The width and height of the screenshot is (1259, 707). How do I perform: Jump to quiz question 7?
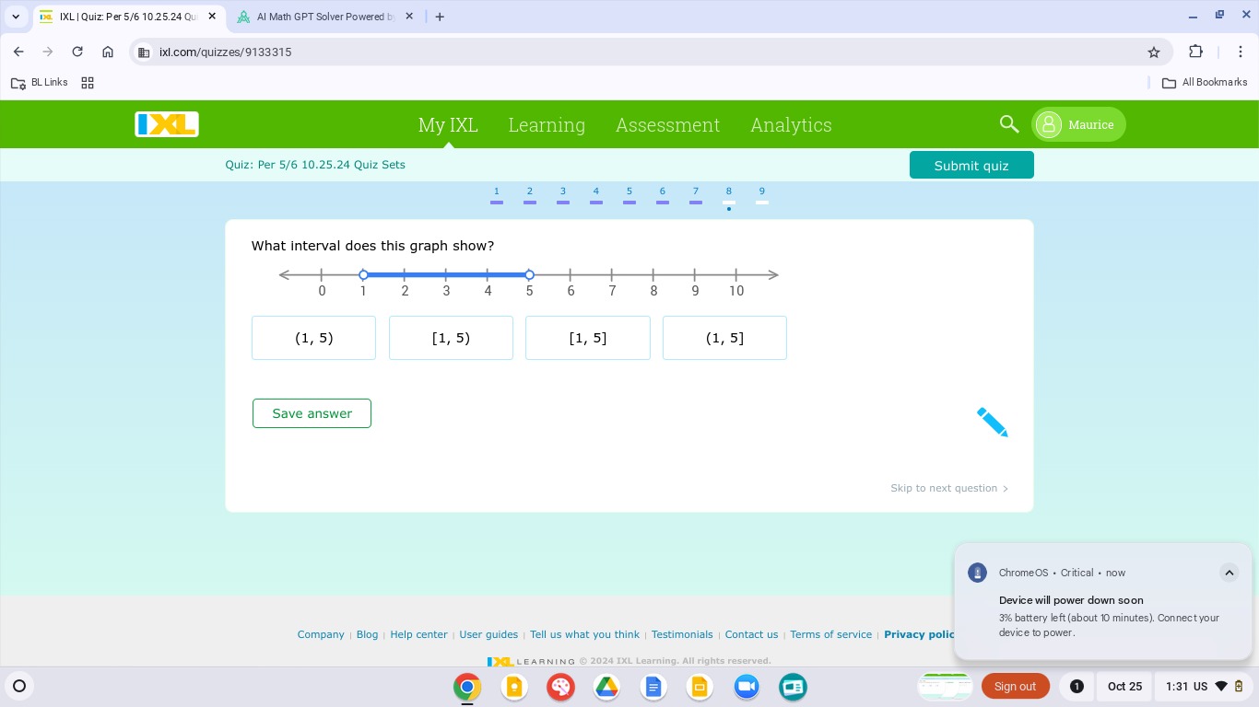coord(696,194)
